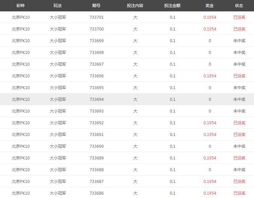Select highlighted row issue 733694
Viewport: 254px width, 198px height.
(x=127, y=99)
